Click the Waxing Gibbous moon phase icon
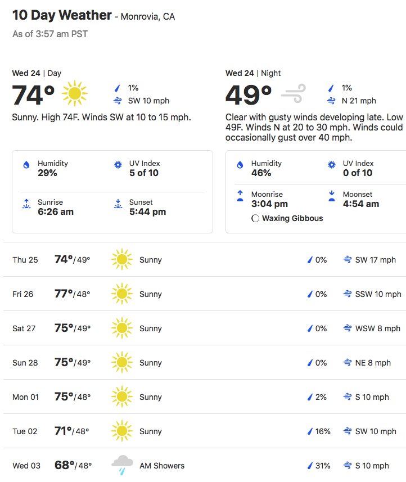Viewport: 406px width, 482px height. pos(255,218)
